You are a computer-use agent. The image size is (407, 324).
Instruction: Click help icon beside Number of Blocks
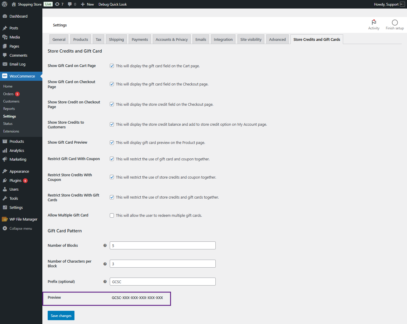pyautogui.click(x=105, y=246)
